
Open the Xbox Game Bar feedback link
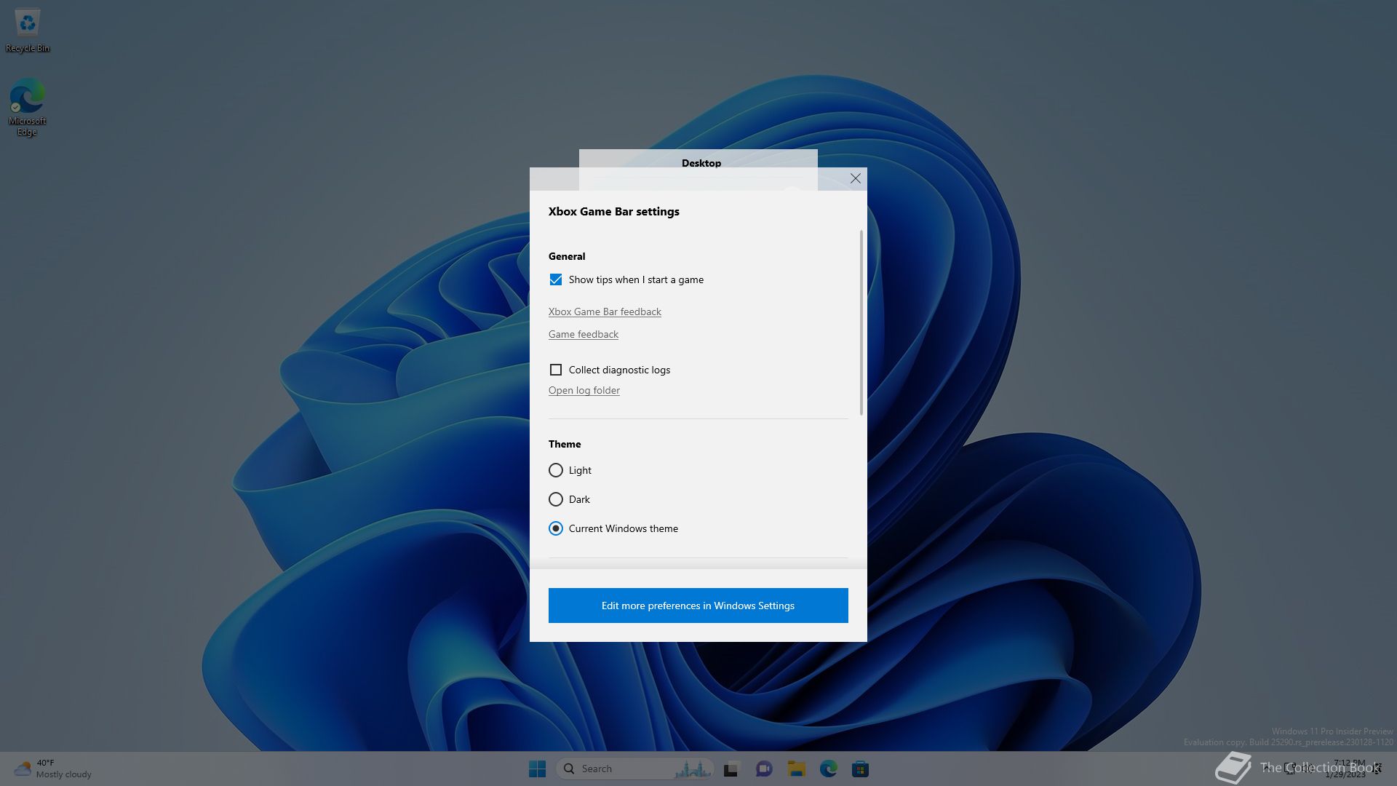coord(604,311)
